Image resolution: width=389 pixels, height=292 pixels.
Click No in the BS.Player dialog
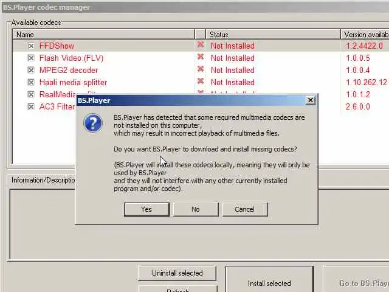(x=196, y=209)
